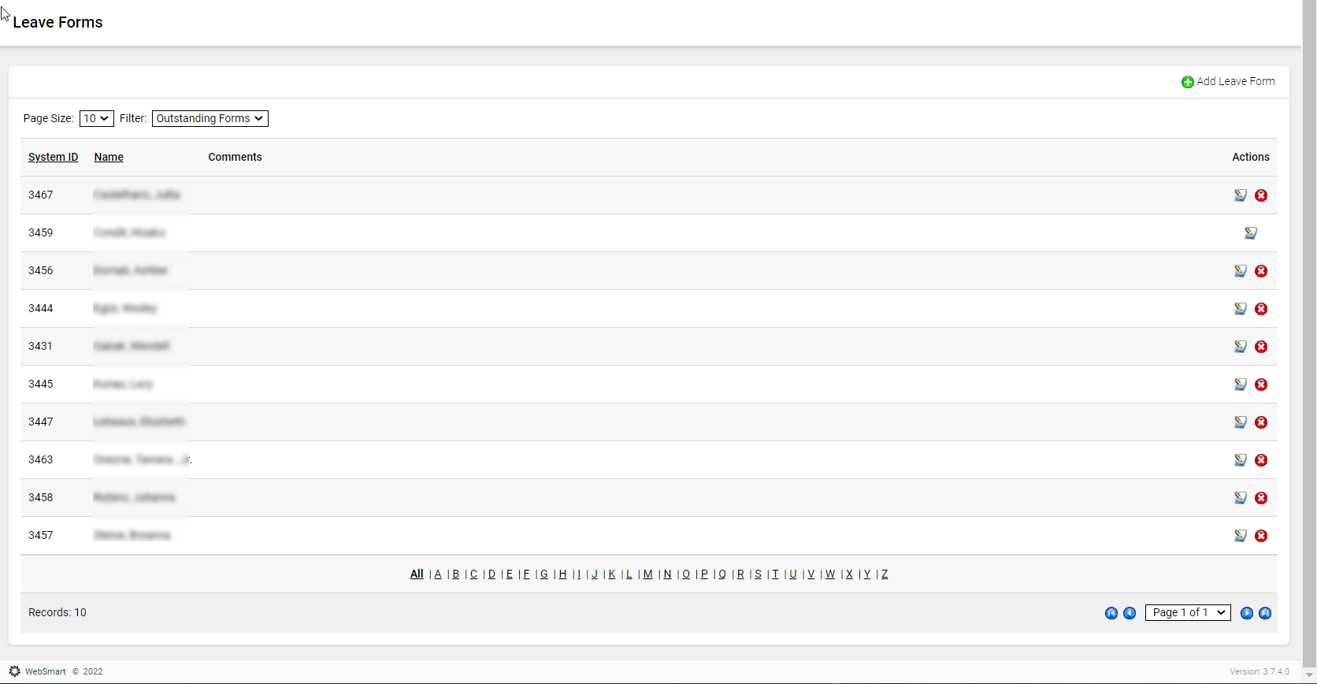Click the edit icon for record 3467
This screenshot has height=684, width=1317.
point(1241,195)
